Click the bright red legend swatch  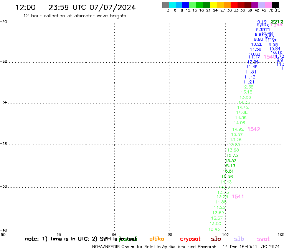tap(234, 5)
